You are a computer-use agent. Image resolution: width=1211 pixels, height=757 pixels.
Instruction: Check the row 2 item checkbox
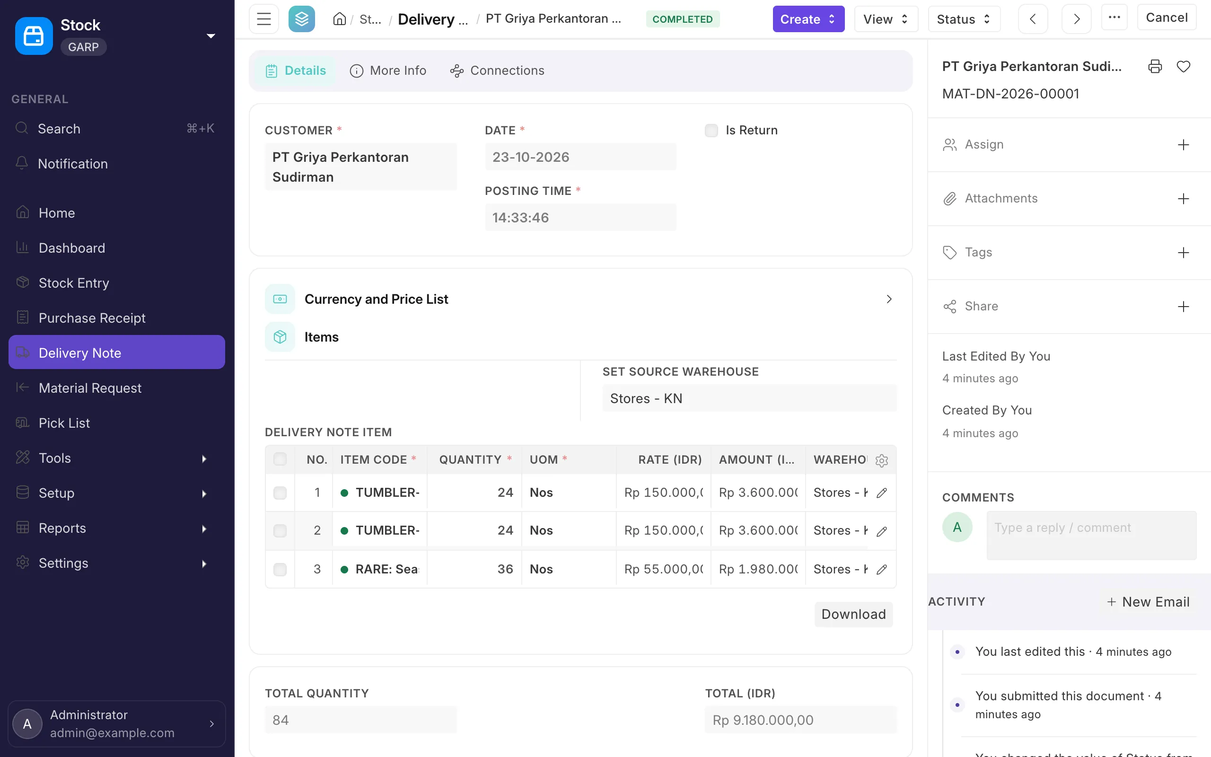pyautogui.click(x=280, y=531)
